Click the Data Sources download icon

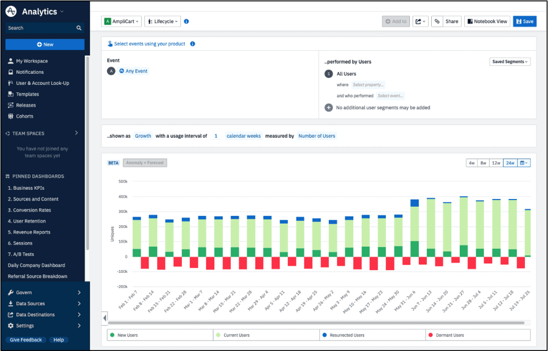(x=10, y=303)
